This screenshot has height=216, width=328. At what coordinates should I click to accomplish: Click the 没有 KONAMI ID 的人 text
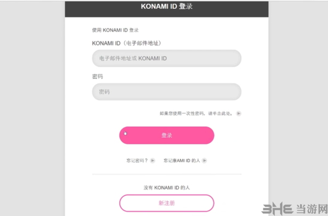pyautogui.click(x=166, y=188)
